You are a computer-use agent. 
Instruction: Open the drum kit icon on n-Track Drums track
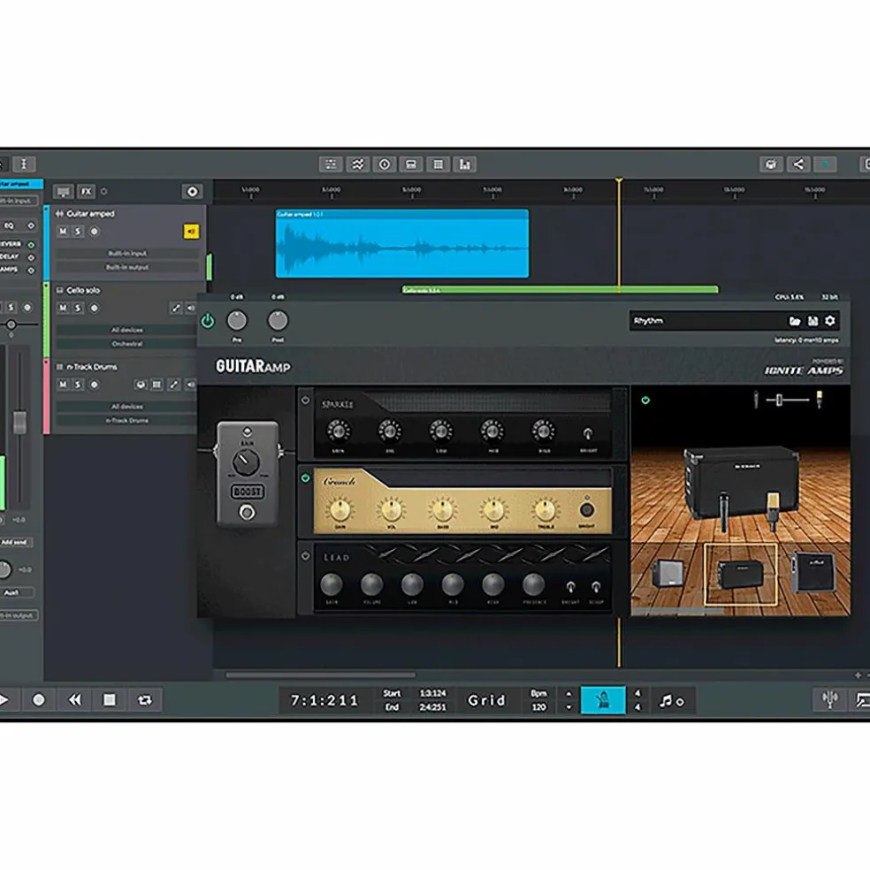141,385
